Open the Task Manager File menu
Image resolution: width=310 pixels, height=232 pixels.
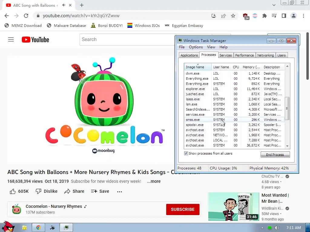pyautogui.click(x=182, y=47)
